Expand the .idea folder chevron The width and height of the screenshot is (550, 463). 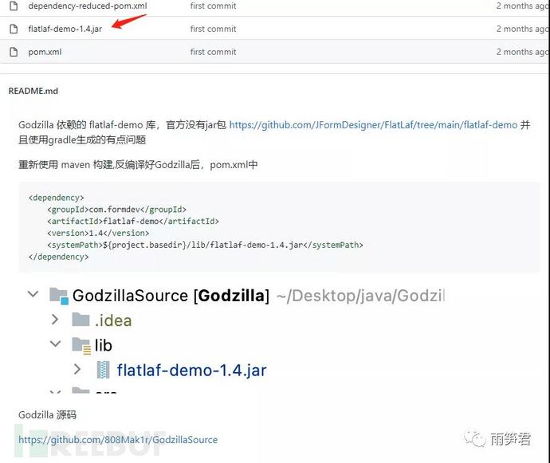55,320
